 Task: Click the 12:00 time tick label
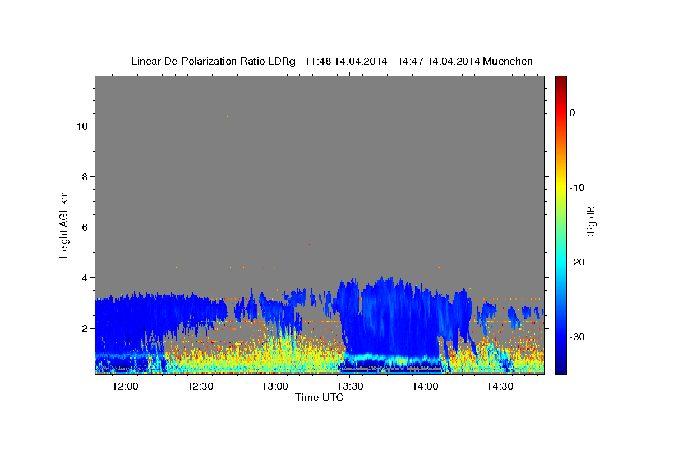click(126, 386)
